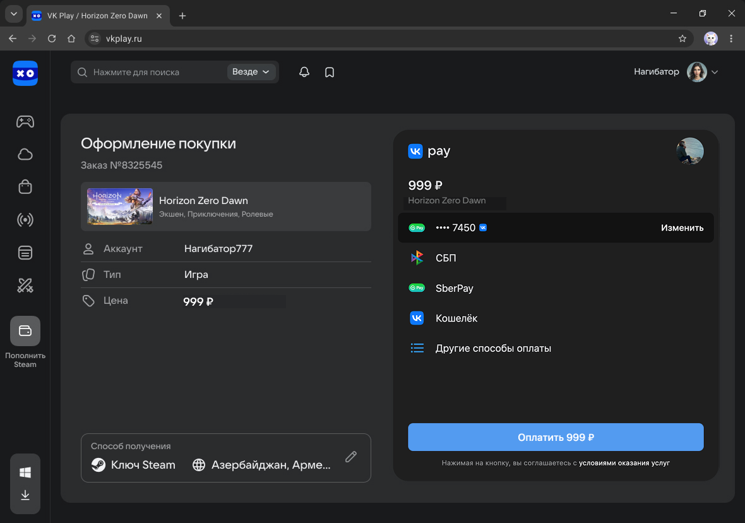Open the bookmarks icon near search
This screenshot has height=523, width=745.
coord(329,72)
